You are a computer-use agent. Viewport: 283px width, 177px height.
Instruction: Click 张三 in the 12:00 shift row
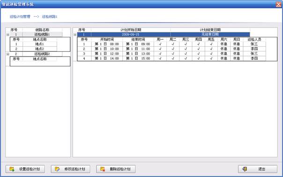coord(254,54)
